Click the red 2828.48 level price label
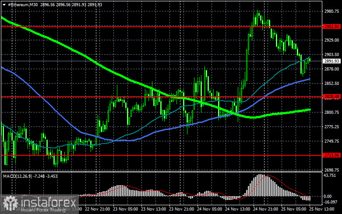 [x=332, y=97]
